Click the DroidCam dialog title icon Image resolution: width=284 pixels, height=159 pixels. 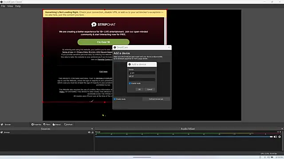click(114, 47)
